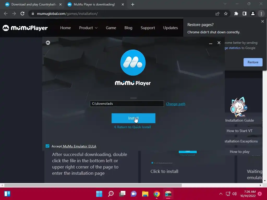Expand the Product dropdown menu
The image size is (267, 200).
pyautogui.click(x=88, y=28)
